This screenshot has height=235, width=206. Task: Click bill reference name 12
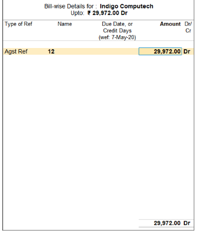pyautogui.click(x=51, y=51)
